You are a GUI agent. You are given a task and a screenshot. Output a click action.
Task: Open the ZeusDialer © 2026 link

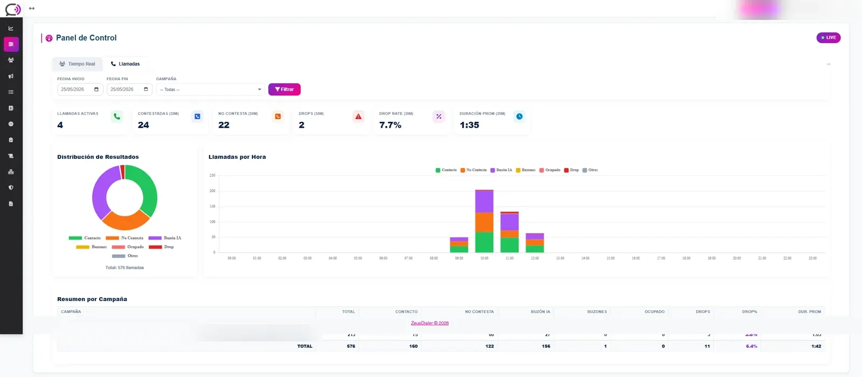430,323
